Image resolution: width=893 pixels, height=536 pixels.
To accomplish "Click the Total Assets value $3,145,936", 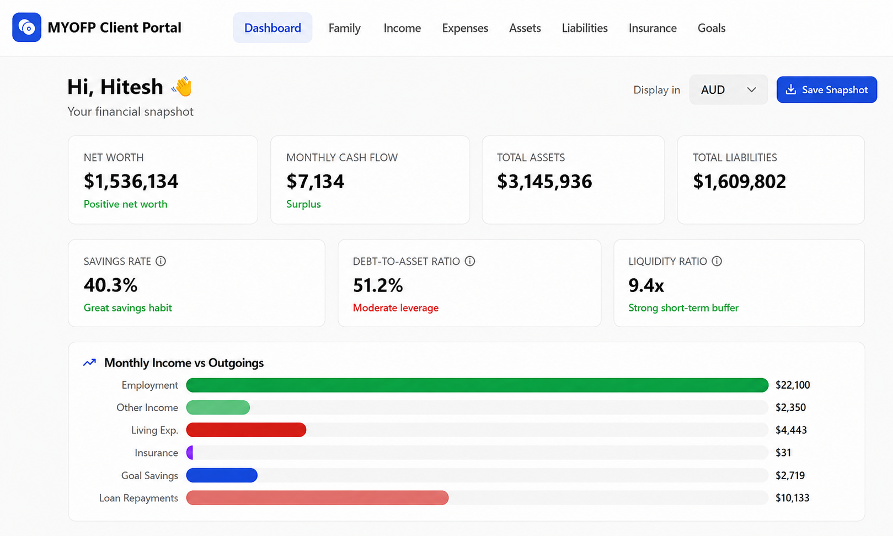I will coord(544,181).
